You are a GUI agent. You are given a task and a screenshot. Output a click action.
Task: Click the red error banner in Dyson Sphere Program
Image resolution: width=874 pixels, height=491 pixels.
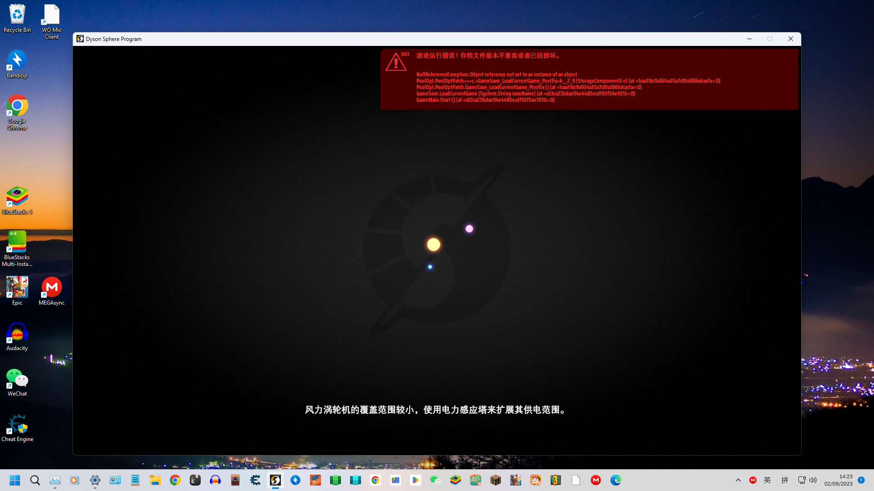(x=589, y=80)
